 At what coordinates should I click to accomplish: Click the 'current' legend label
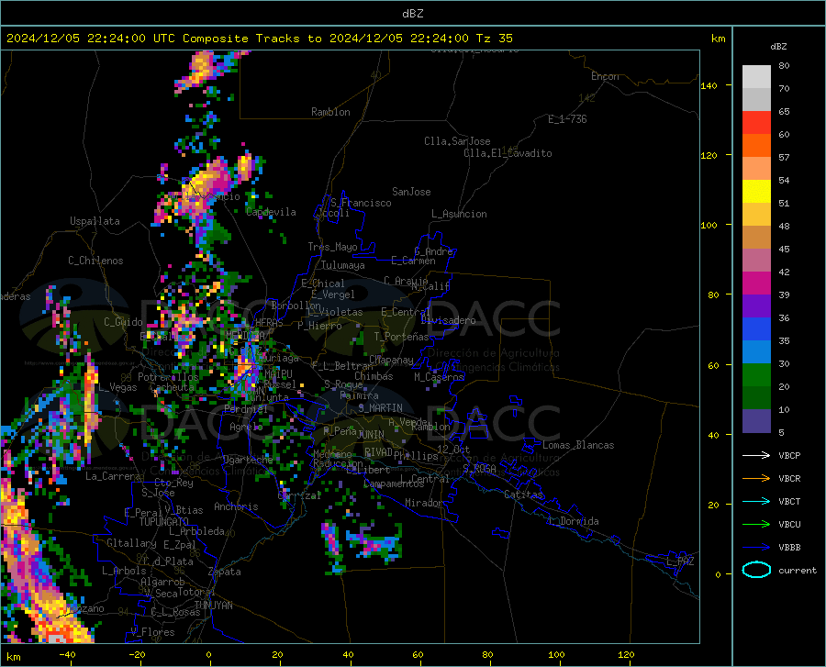point(798,570)
